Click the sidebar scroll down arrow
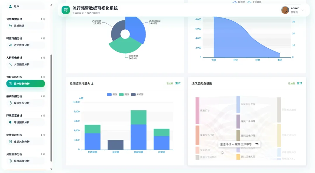Screen dimensions: 315x173 (x=51, y=169)
